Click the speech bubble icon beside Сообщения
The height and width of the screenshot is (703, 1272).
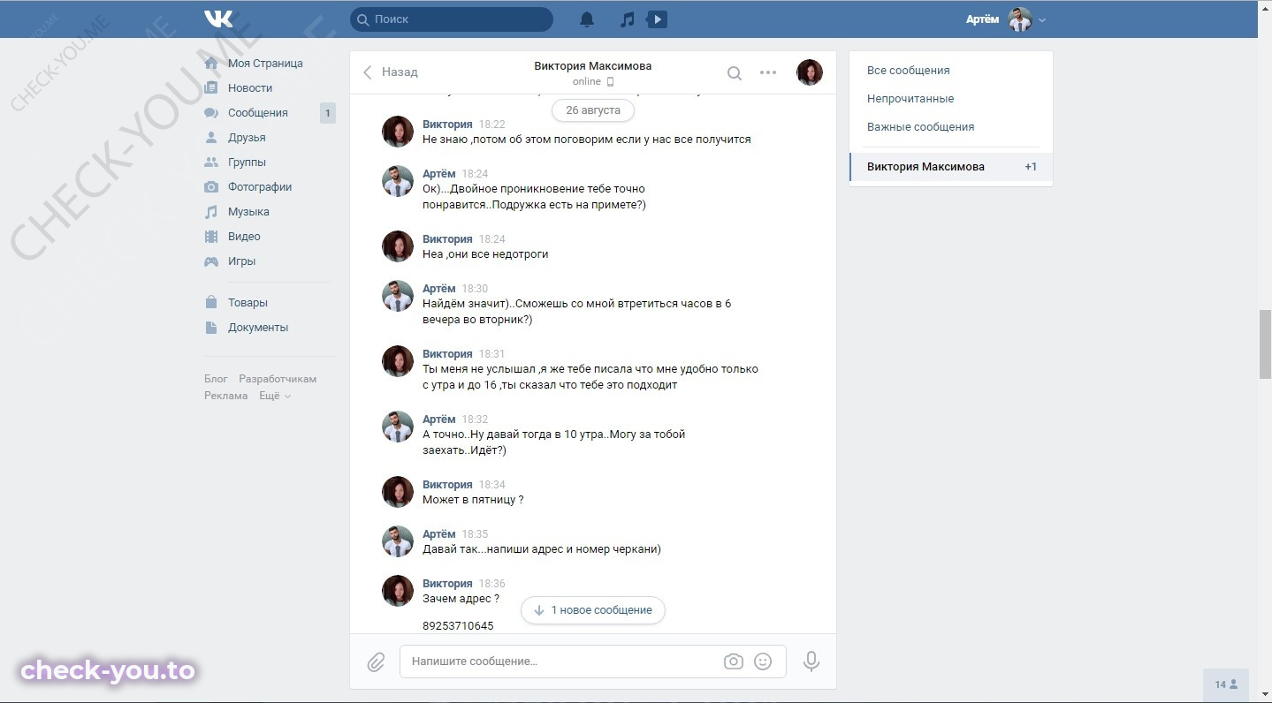[211, 113]
